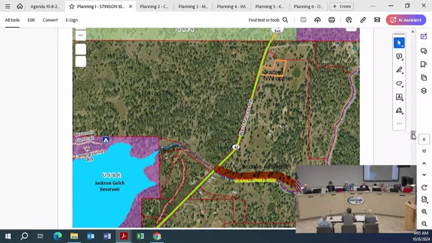Select the Add text box tool

pos(399,97)
